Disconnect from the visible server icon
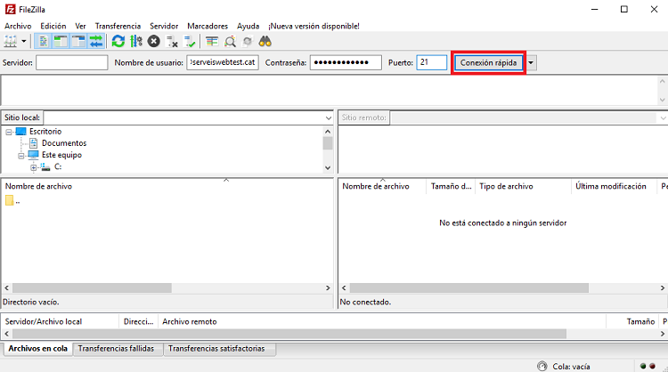668x372 pixels. (x=172, y=41)
